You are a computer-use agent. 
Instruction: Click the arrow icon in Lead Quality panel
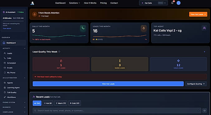tap(204, 52)
